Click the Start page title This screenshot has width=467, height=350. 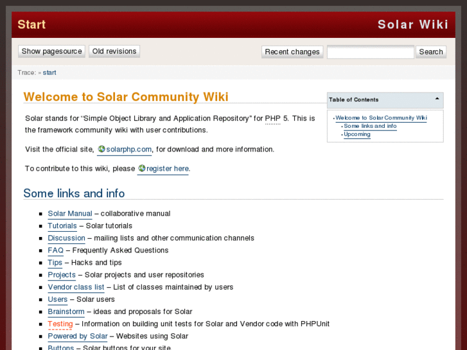pos(31,24)
